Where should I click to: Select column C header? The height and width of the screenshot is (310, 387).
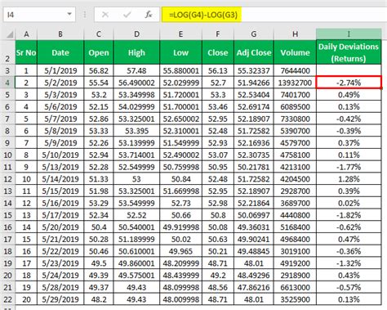tap(99, 34)
